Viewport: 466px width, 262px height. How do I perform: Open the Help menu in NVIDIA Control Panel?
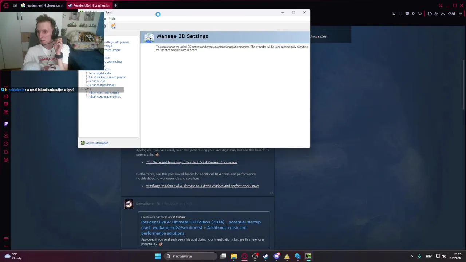tap(112, 19)
